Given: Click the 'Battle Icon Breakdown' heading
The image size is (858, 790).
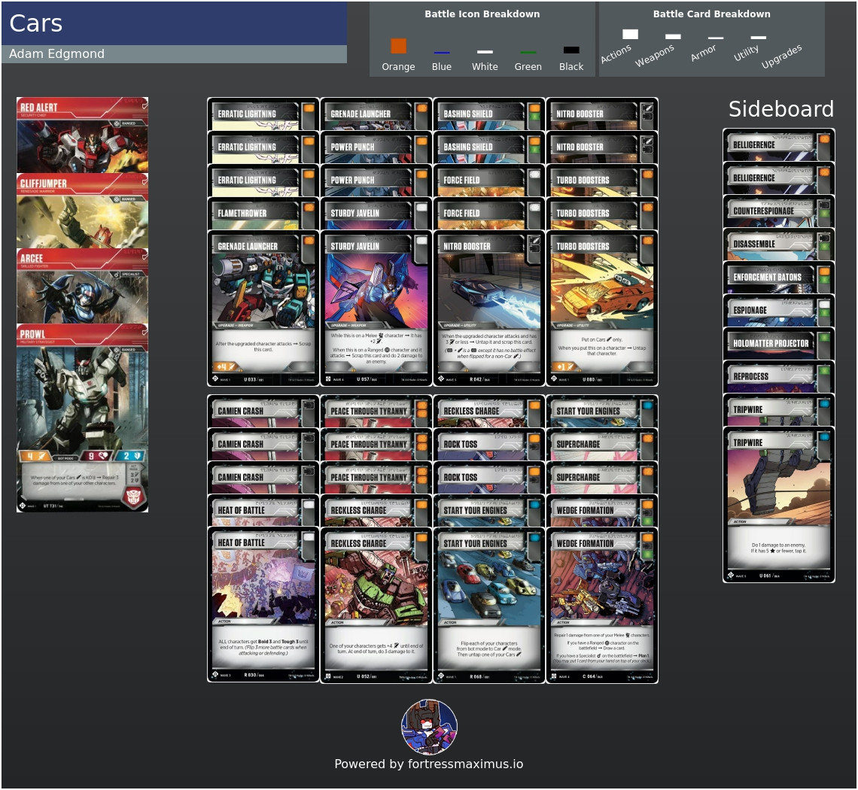Looking at the screenshot, I should click(482, 14).
